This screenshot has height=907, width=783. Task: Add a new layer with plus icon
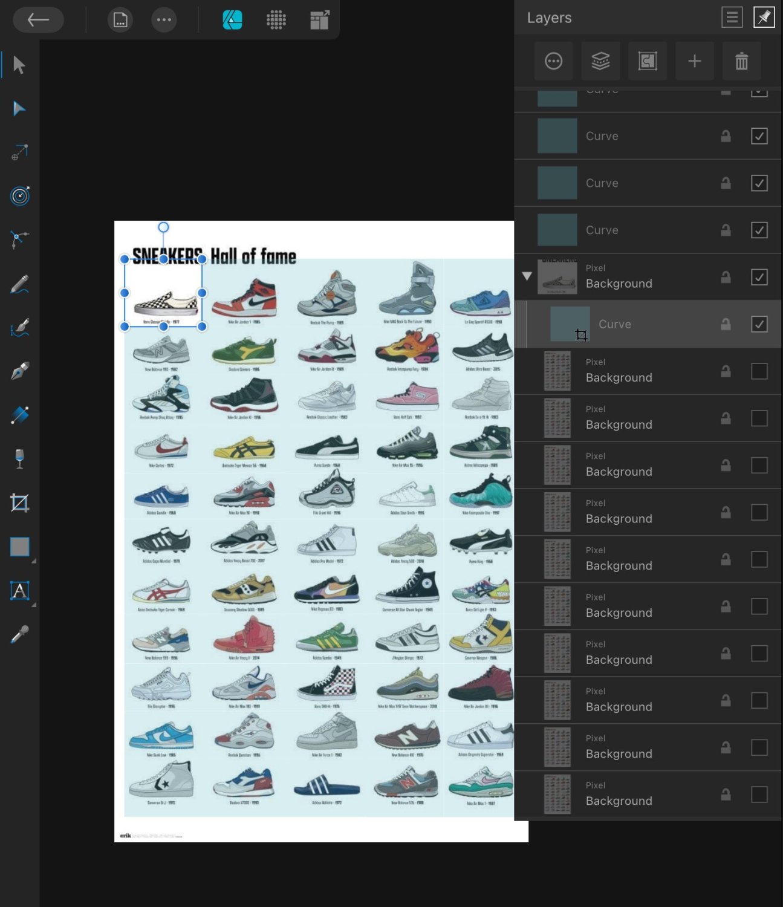(x=694, y=61)
